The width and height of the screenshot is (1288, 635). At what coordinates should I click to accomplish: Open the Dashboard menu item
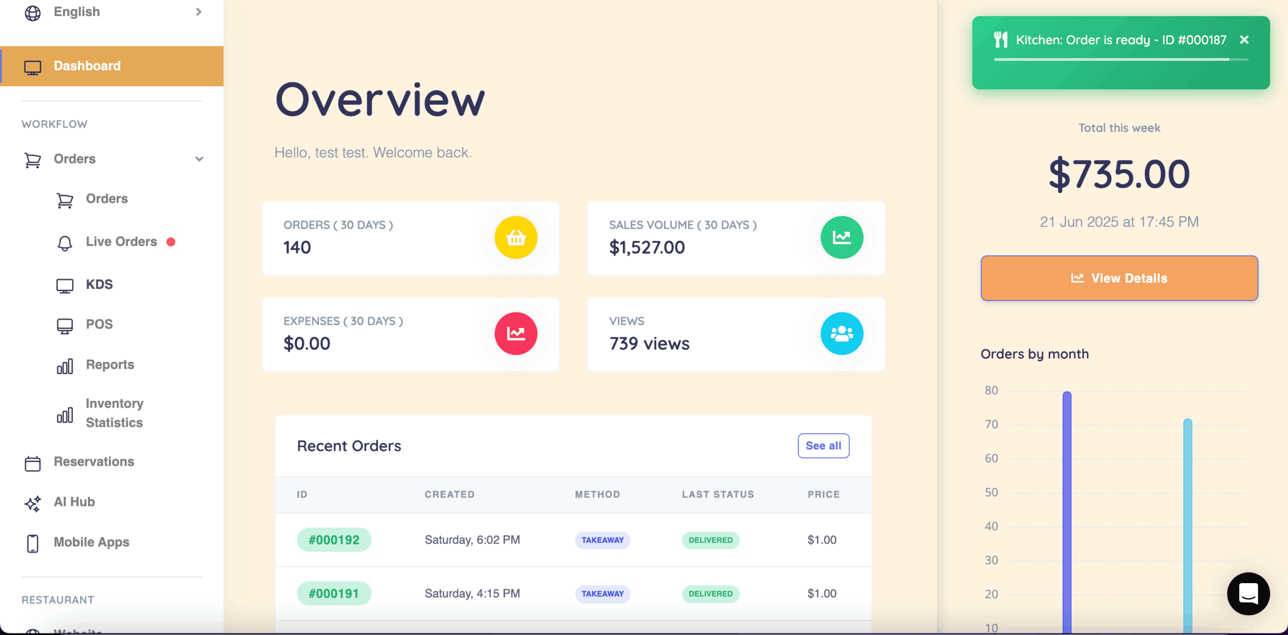[112, 66]
